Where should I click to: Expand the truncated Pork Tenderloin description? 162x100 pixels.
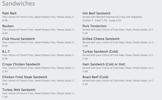pos(119,29)
